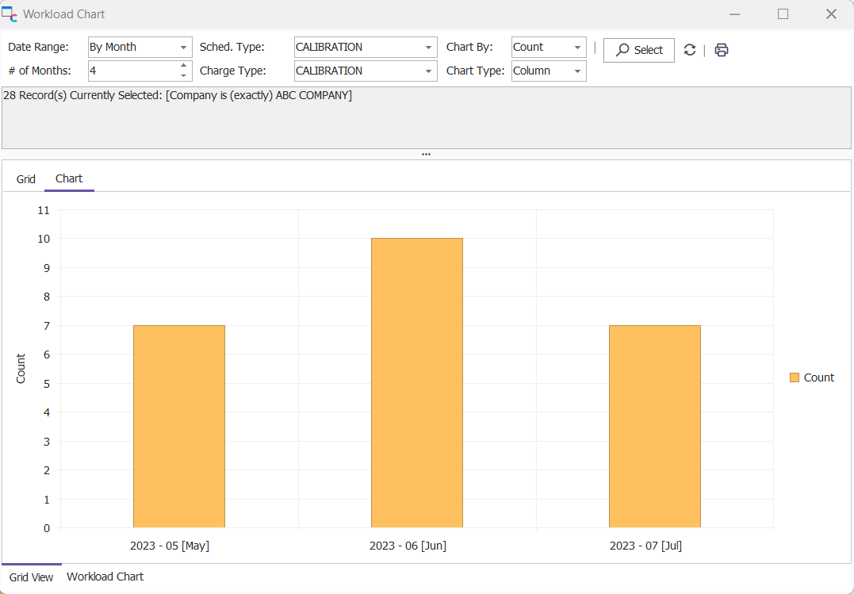Screen dimensions: 854x594
Task: Click the printer icon to print chart
Action: (721, 50)
